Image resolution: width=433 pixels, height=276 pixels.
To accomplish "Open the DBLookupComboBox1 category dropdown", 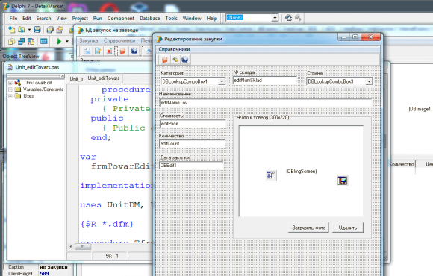I will (x=222, y=81).
